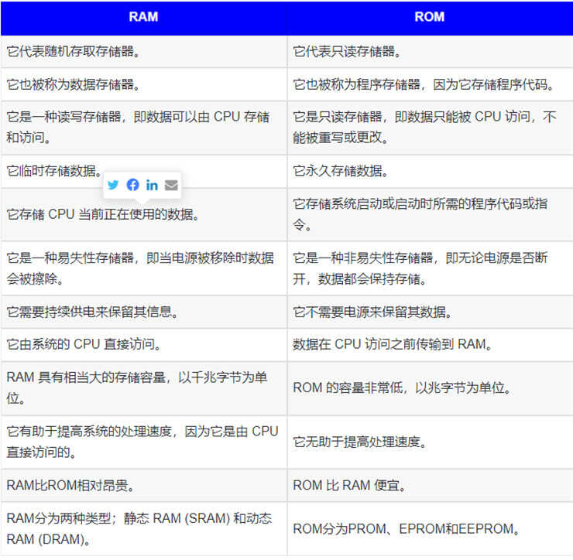The height and width of the screenshot is (560, 573).
Task: Share selection via Facebook icon
Action: [x=132, y=185]
